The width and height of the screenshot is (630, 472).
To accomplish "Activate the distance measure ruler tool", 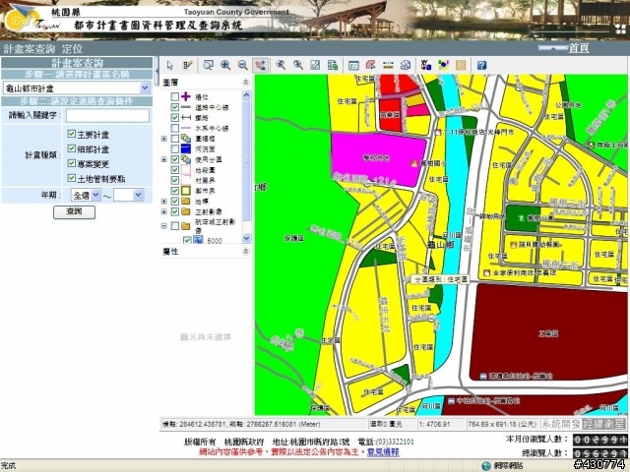I will (x=388, y=65).
